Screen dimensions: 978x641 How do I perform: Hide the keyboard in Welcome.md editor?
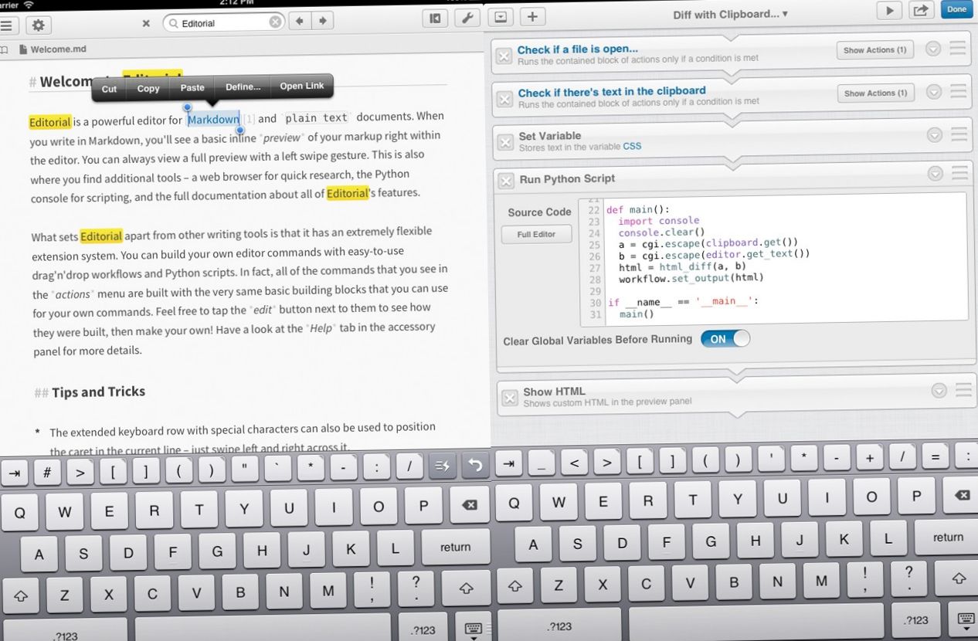pyautogui.click(x=473, y=629)
